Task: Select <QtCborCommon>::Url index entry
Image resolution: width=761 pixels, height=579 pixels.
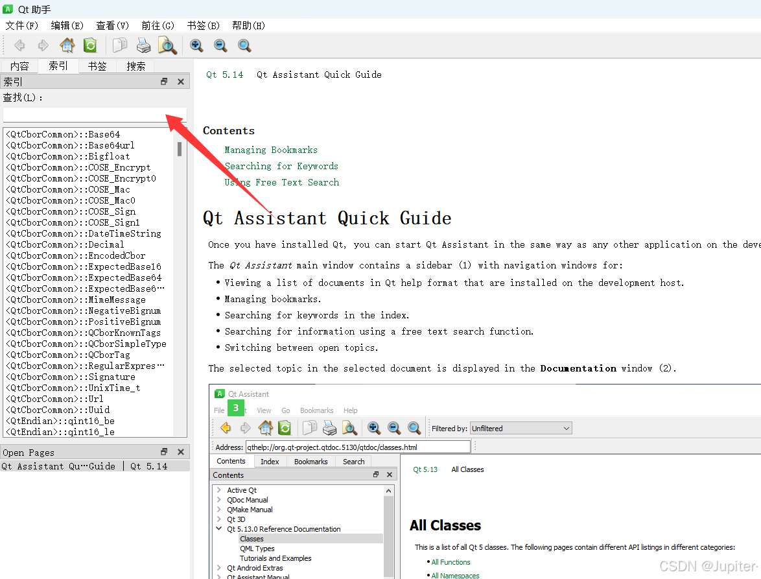Action: [54, 399]
